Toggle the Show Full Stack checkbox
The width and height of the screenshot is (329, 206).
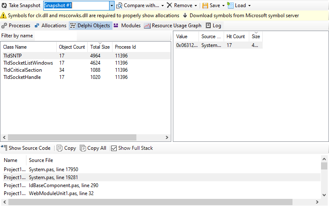click(114, 148)
